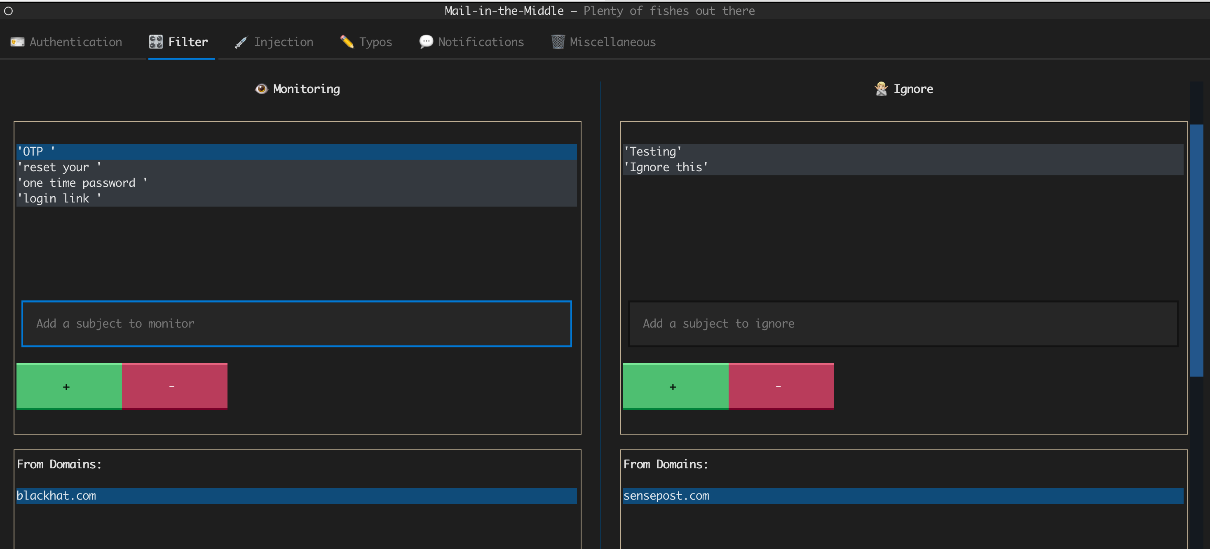Viewport: 1210px width, 549px height.
Task: Click the Injection tab syringe icon
Action: click(241, 43)
